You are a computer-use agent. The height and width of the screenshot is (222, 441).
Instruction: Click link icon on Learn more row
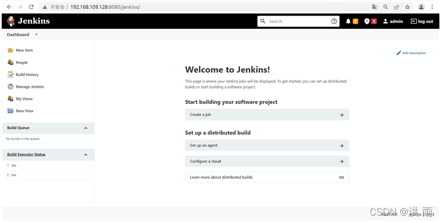[341, 177]
